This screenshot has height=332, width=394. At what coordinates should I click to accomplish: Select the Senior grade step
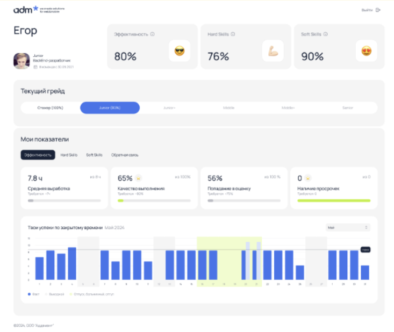(x=348, y=108)
